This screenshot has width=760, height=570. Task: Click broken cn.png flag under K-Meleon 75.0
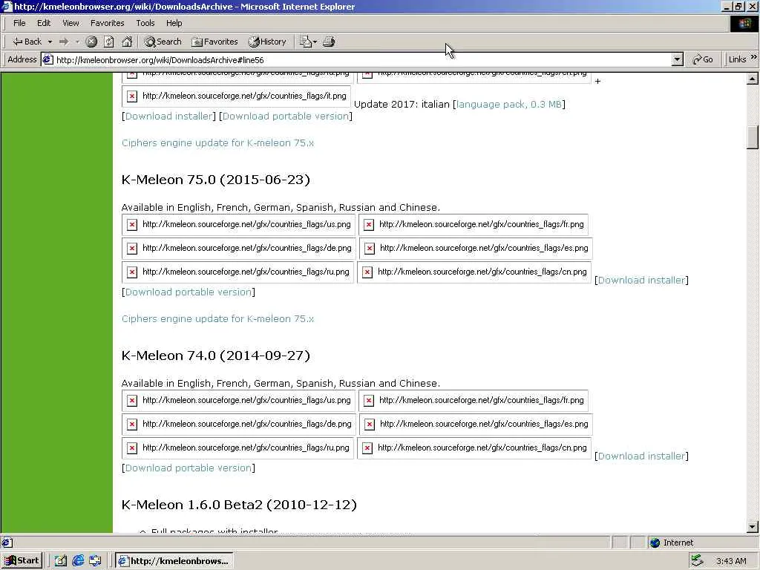pos(474,272)
